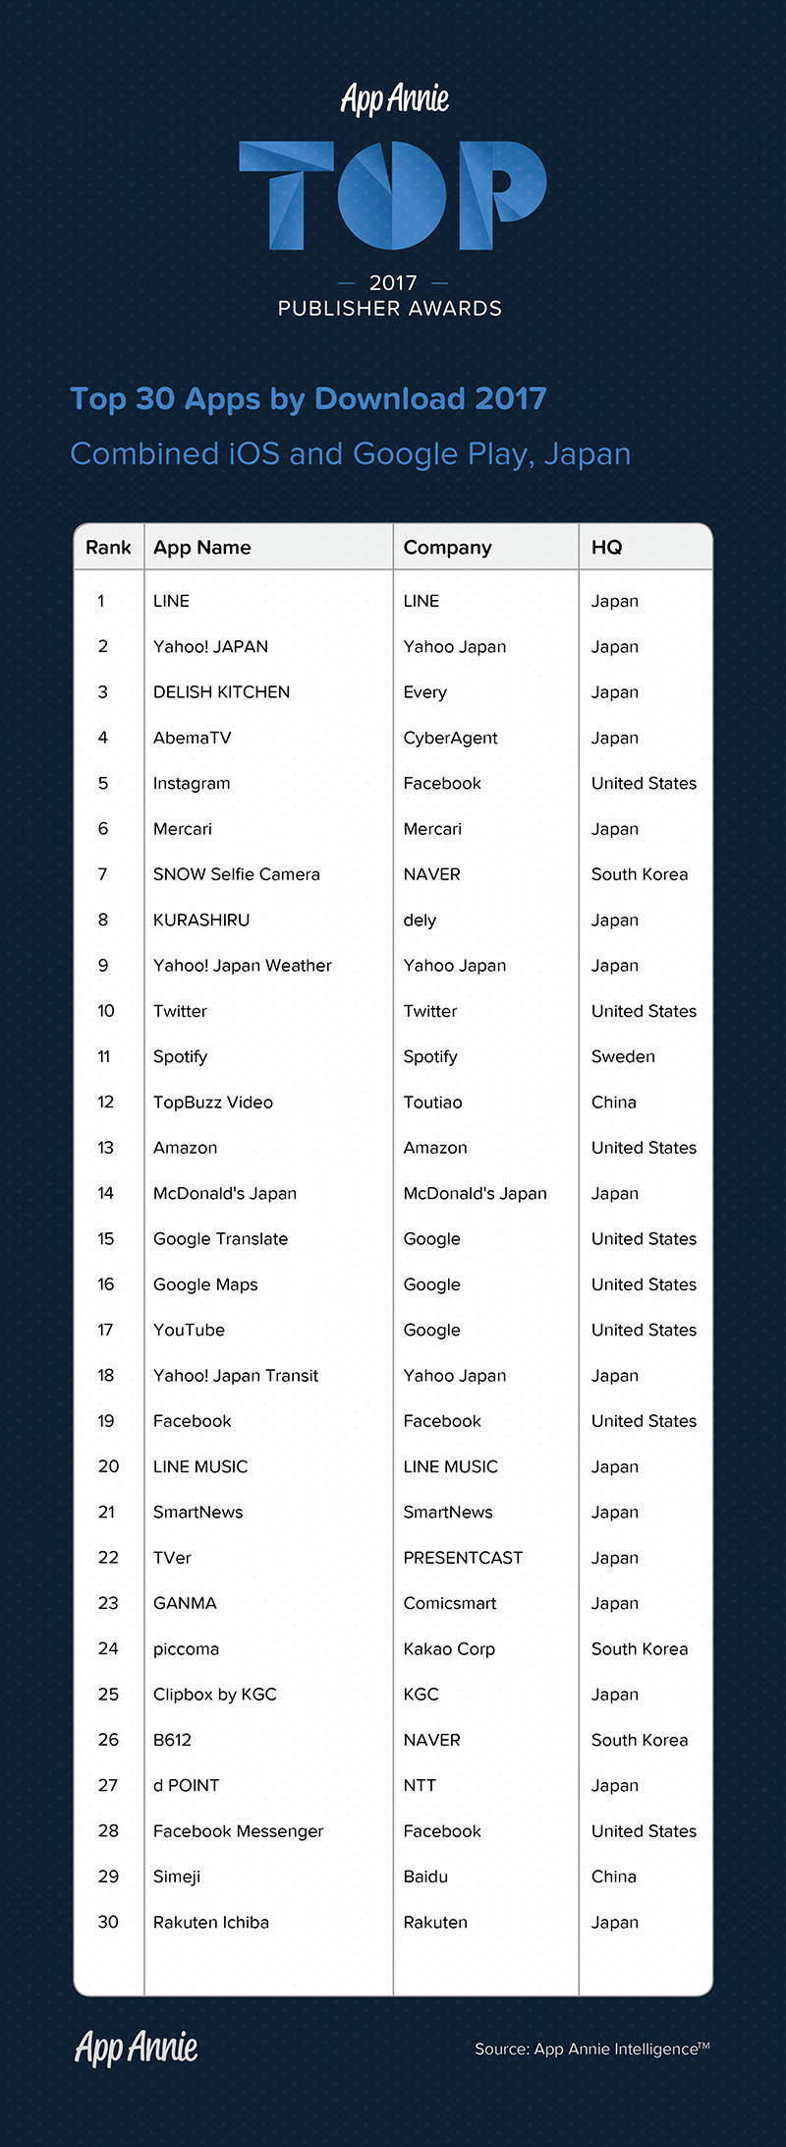
Task: Click the Sweden HQ cell
Action: tap(623, 1056)
